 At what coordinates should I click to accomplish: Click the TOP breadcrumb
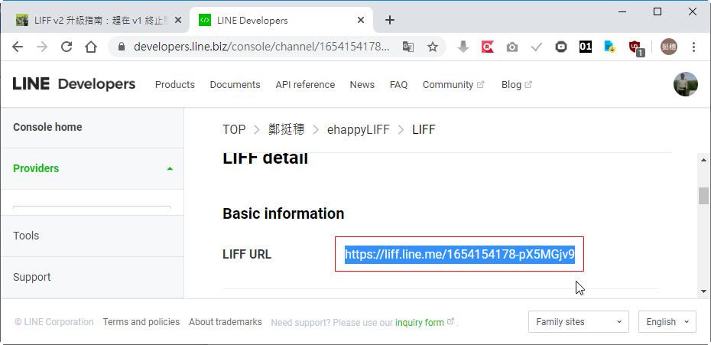pos(234,130)
